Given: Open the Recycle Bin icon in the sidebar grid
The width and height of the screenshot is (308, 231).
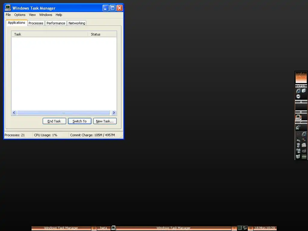Looking at the screenshot, I should pos(298,156).
